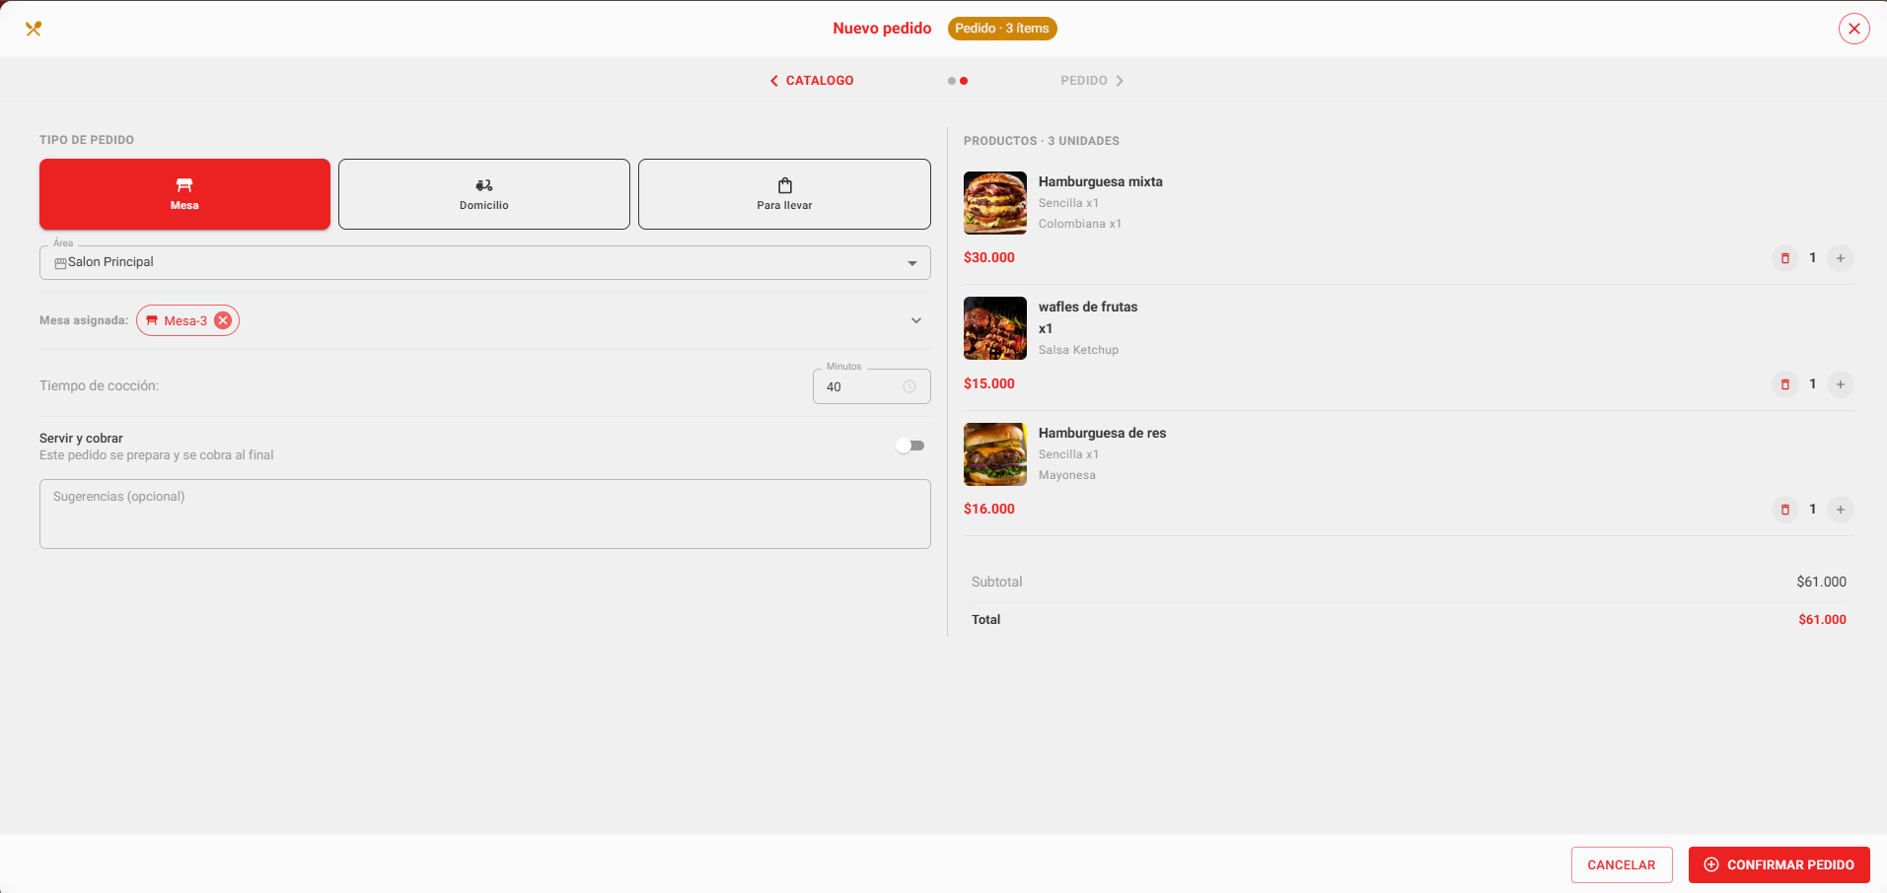Click the Sugerencias (opcional) text area
The width and height of the screenshot is (1887, 893).
[485, 514]
